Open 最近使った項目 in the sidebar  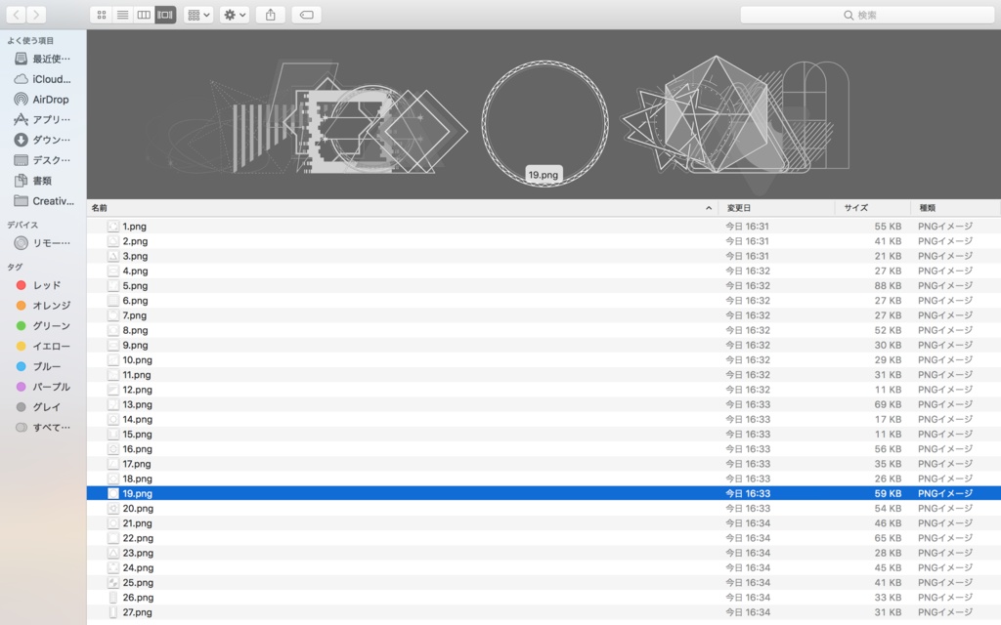pos(43,59)
